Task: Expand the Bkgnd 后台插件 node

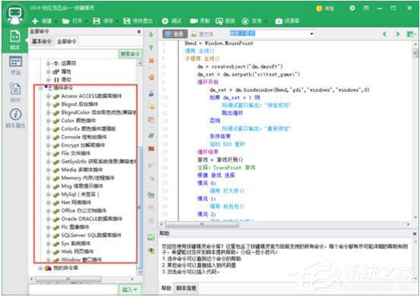Action: [x=49, y=105]
